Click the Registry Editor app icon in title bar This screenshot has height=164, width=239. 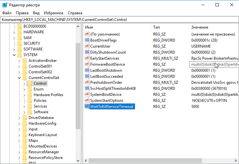(x=5, y=5)
